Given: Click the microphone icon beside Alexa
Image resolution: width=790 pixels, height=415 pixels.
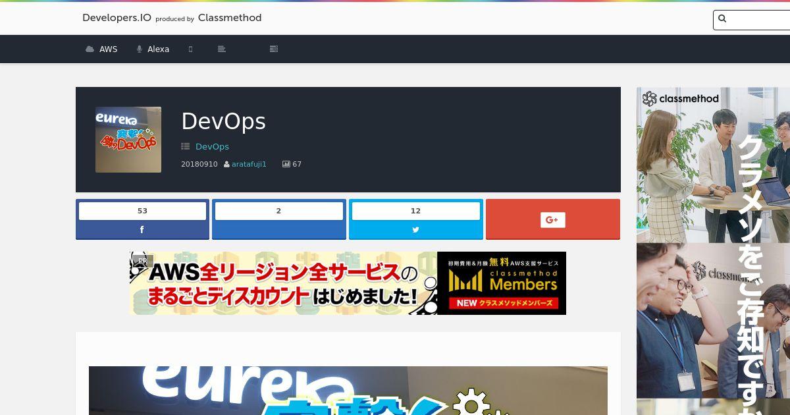Looking at the screenshot, I should [x=140, y=49].
